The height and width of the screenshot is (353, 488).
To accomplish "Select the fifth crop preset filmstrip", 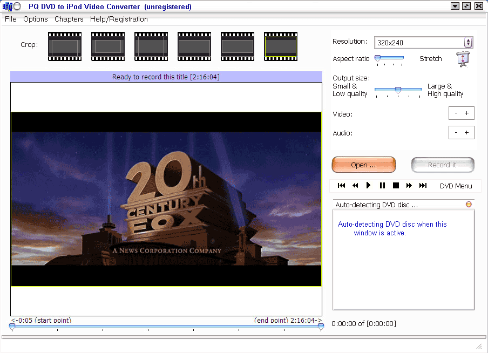I will (x=238, y=46).
